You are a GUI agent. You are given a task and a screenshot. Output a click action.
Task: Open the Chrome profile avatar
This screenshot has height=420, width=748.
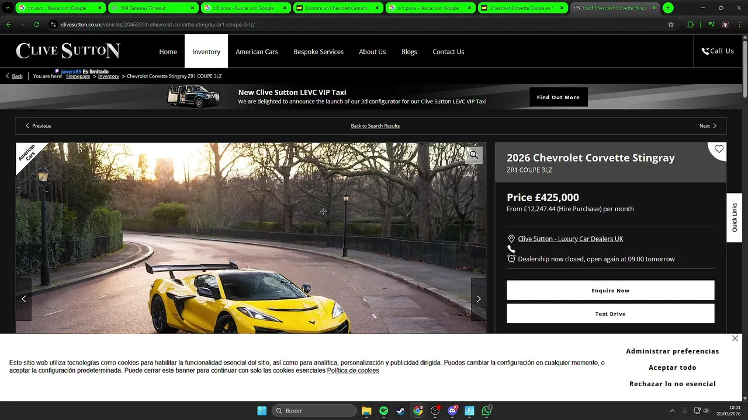725,24
